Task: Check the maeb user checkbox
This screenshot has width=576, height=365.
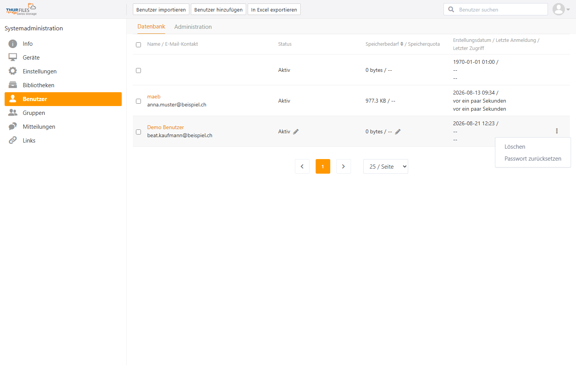Action: click(139, 101)
